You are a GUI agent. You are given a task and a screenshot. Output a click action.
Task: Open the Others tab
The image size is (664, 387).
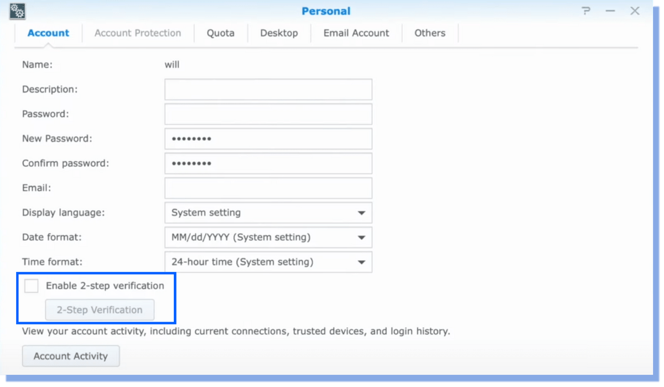pos(430,33)
